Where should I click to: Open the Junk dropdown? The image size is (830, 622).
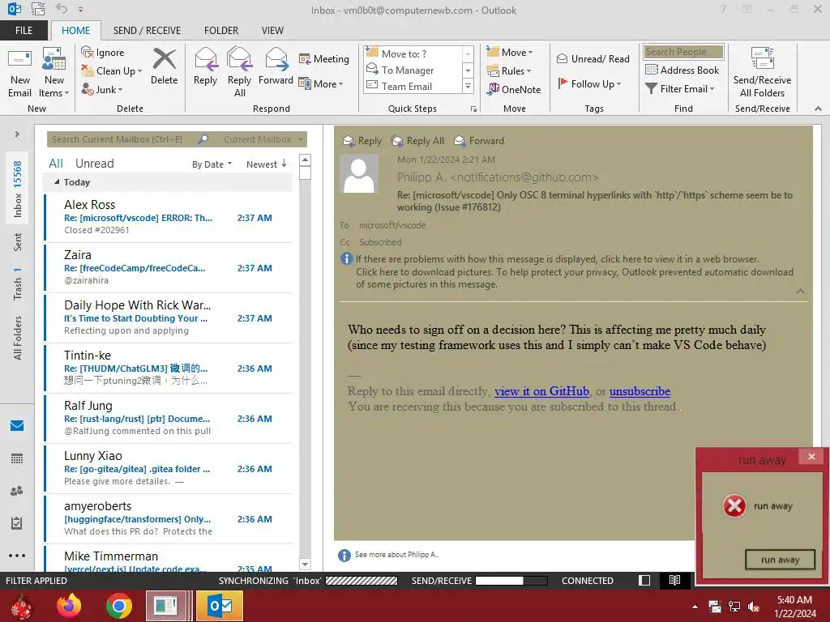[x=102, y=89]
